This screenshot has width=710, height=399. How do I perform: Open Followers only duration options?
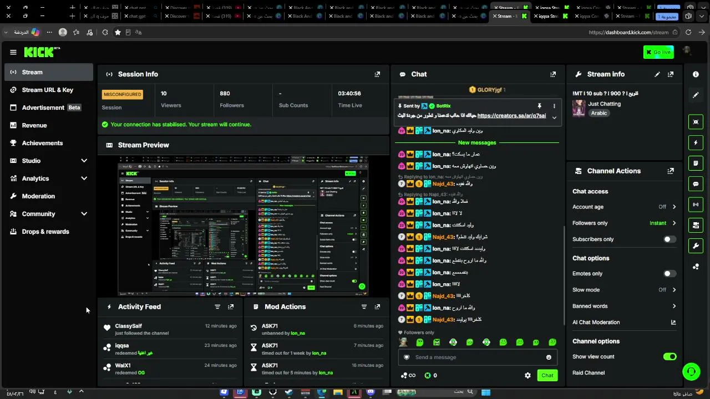coord(624,223)
